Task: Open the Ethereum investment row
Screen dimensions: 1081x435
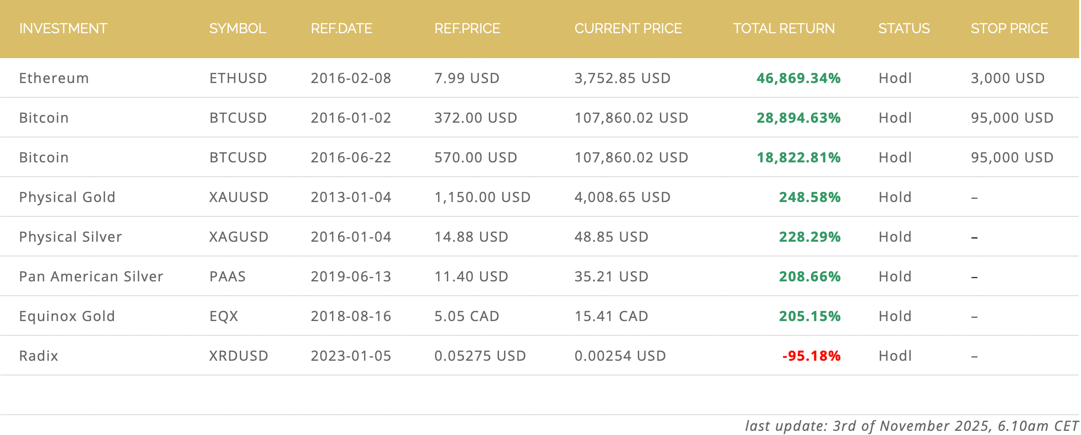Action: [54, 78]
